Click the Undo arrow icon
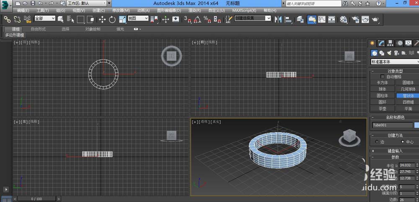 (x=40, y=3)
